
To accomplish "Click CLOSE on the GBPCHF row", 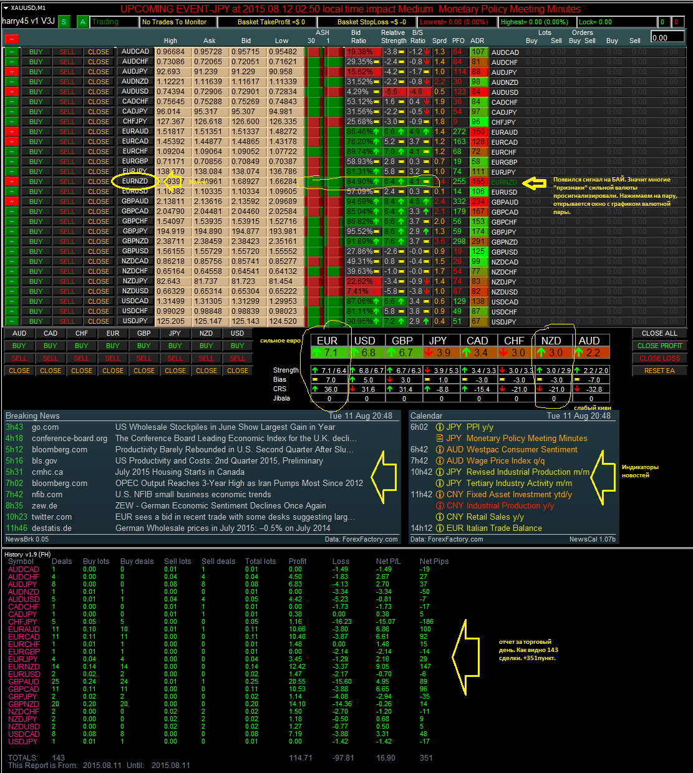I will 99,221.
